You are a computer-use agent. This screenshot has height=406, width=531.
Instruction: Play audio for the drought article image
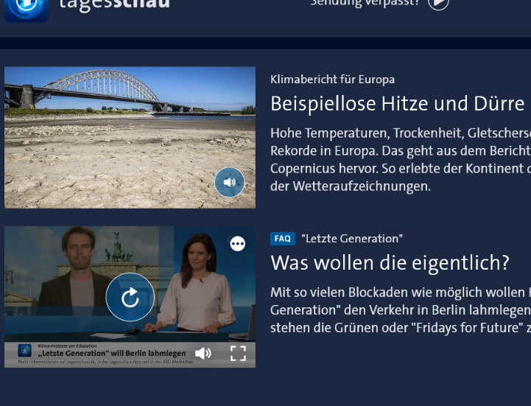tap(230, 182)
